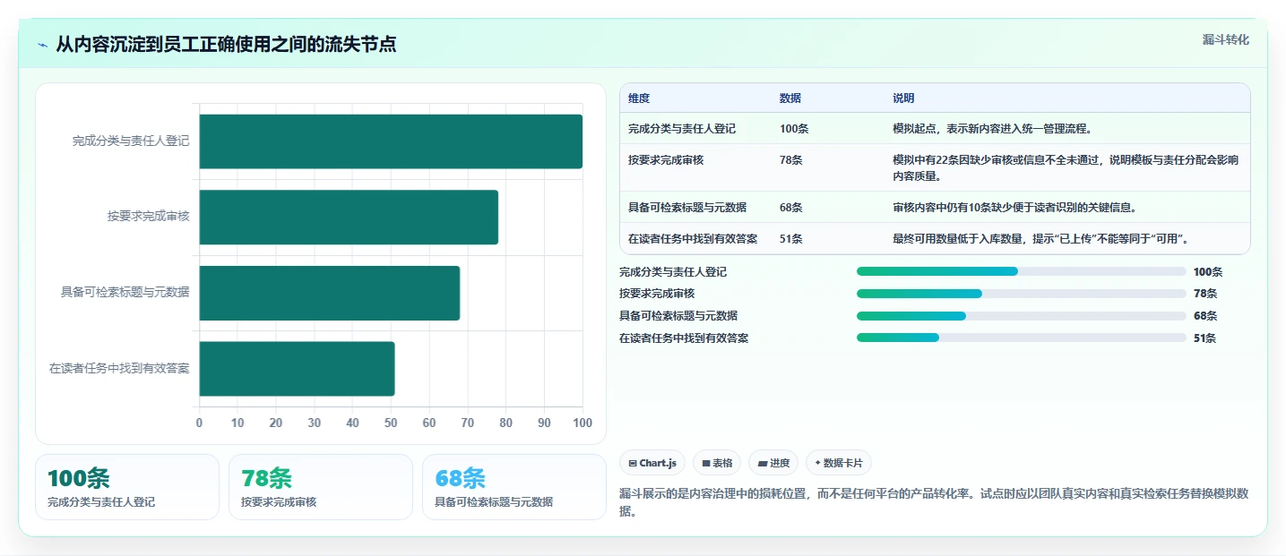Click the 100条 value in the table
Screen dimensions: 1286x556
click(x=794, y=129)
